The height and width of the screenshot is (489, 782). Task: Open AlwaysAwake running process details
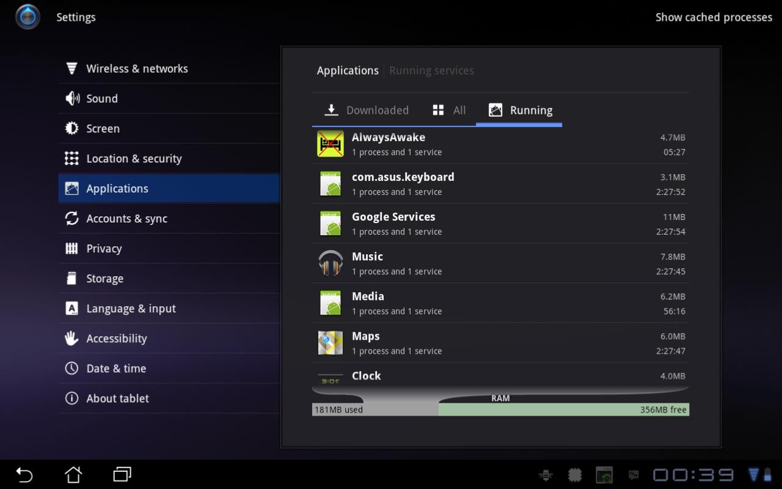point(500,144)
